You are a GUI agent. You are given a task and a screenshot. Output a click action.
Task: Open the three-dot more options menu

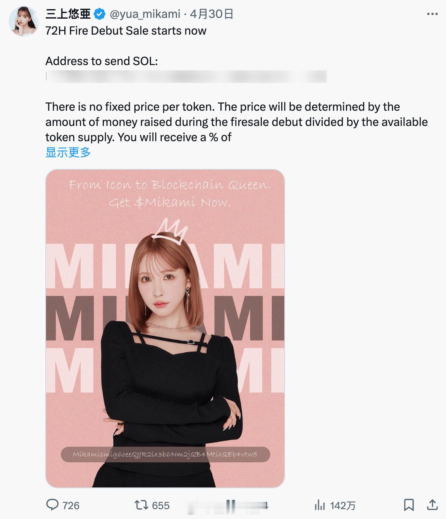[x=432, y=14]
